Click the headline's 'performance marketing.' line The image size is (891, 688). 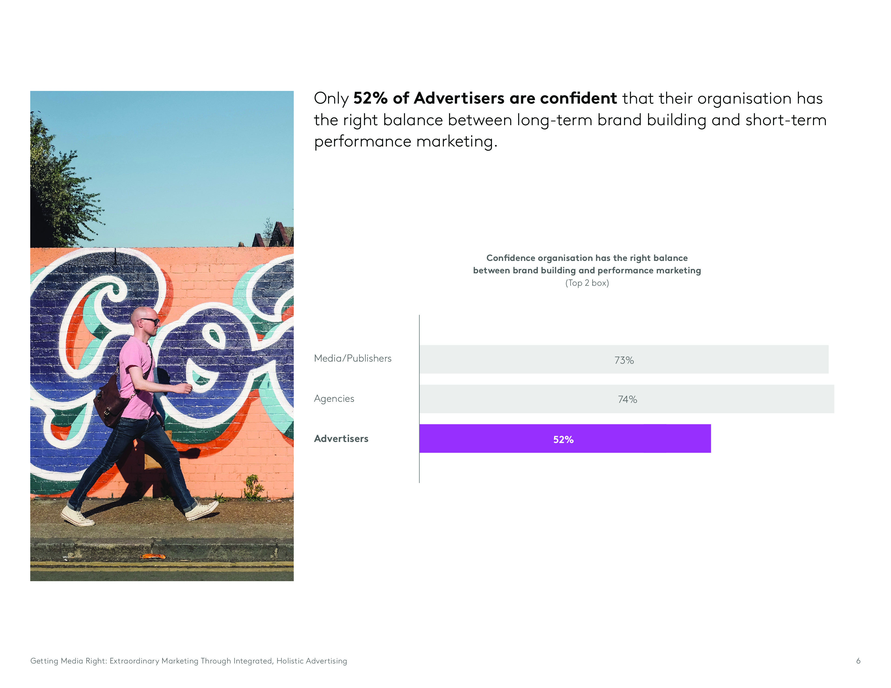point(406,141)
